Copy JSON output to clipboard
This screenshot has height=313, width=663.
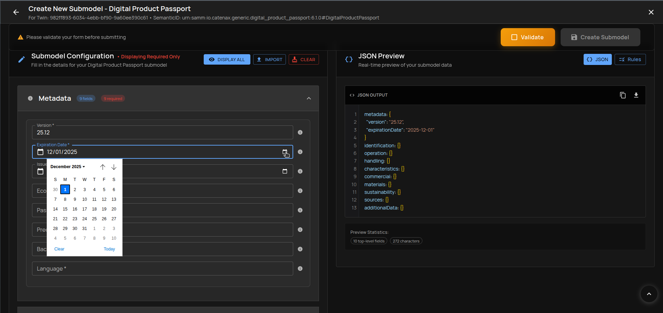[623, 95]
